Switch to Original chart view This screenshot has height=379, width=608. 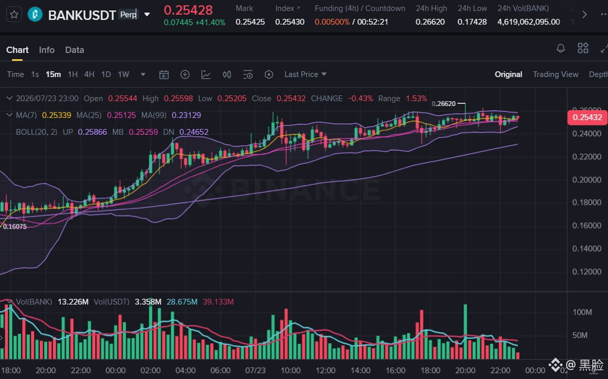click(x=508, y=74)
